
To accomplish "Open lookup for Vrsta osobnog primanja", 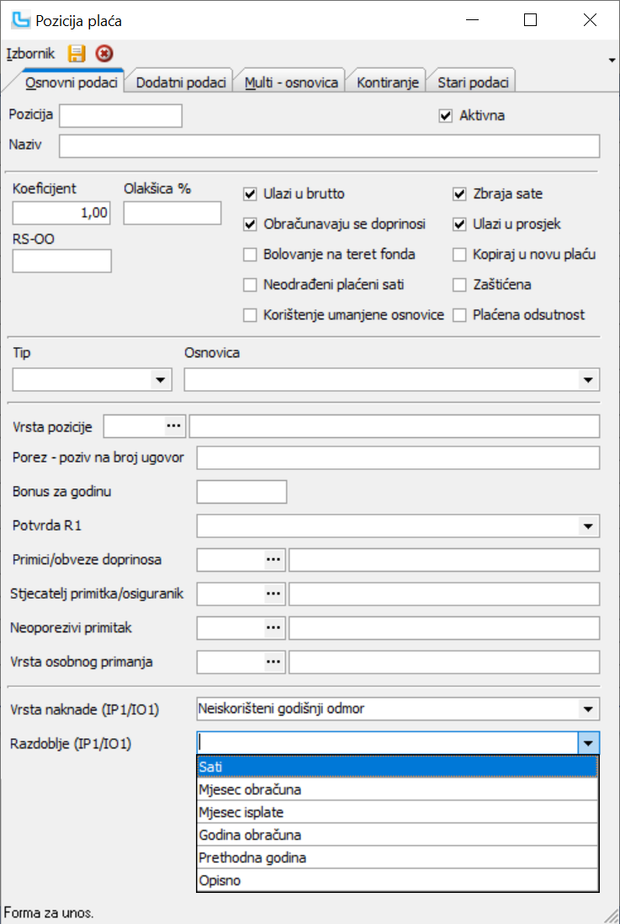I will pyautogui.click(x=273, y=662).
